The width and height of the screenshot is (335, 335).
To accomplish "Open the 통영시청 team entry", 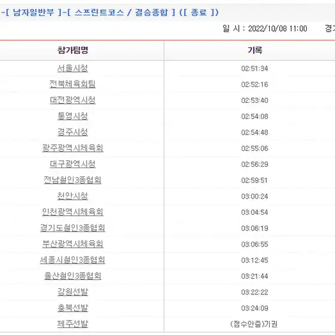I will pyautogui.click(x=72, y=116).
